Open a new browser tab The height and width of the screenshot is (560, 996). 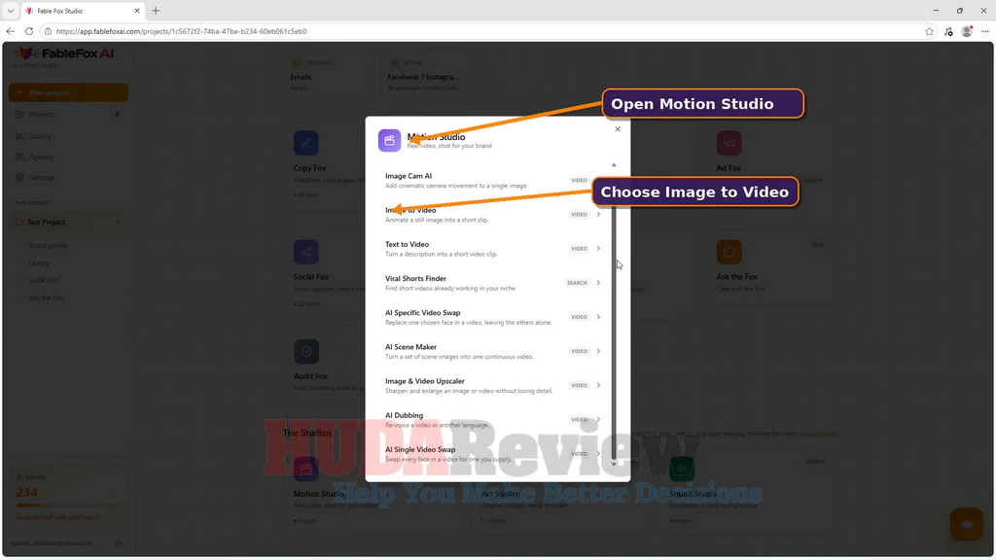coord(156,11)
